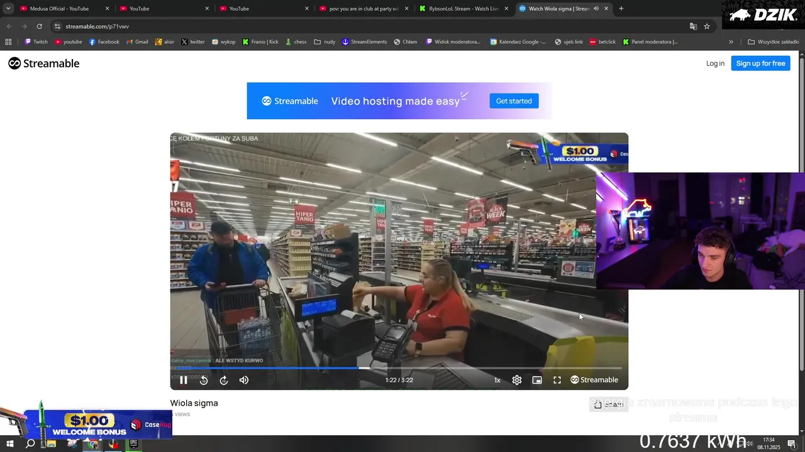Image resolution: width=805 pixels, height=452 pixels.
Task: Rewind the video using the skip-back icon
Action: coord(204,380)
